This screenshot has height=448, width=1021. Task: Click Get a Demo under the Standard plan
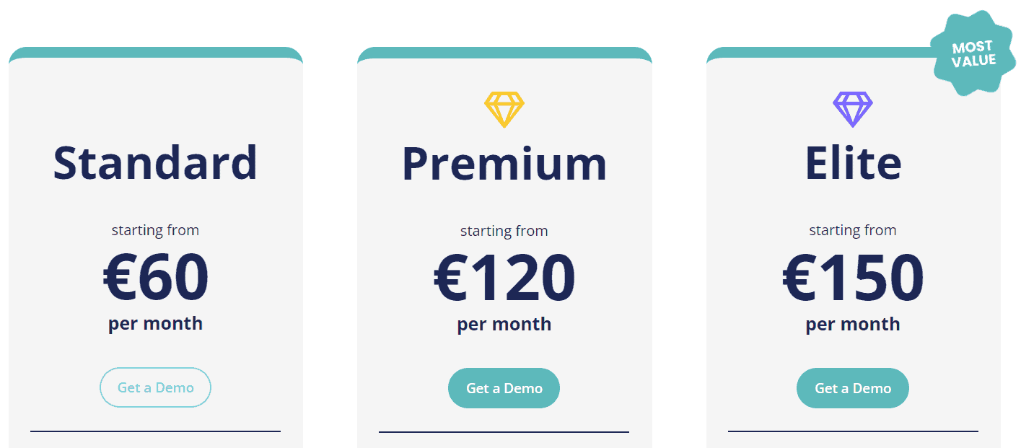tap(155, 387)
